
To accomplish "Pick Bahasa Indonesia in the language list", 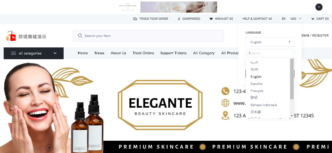I will pos(264,105).
